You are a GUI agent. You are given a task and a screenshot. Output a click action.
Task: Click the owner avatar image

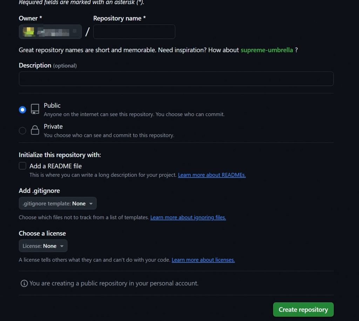tap(29, 32)
